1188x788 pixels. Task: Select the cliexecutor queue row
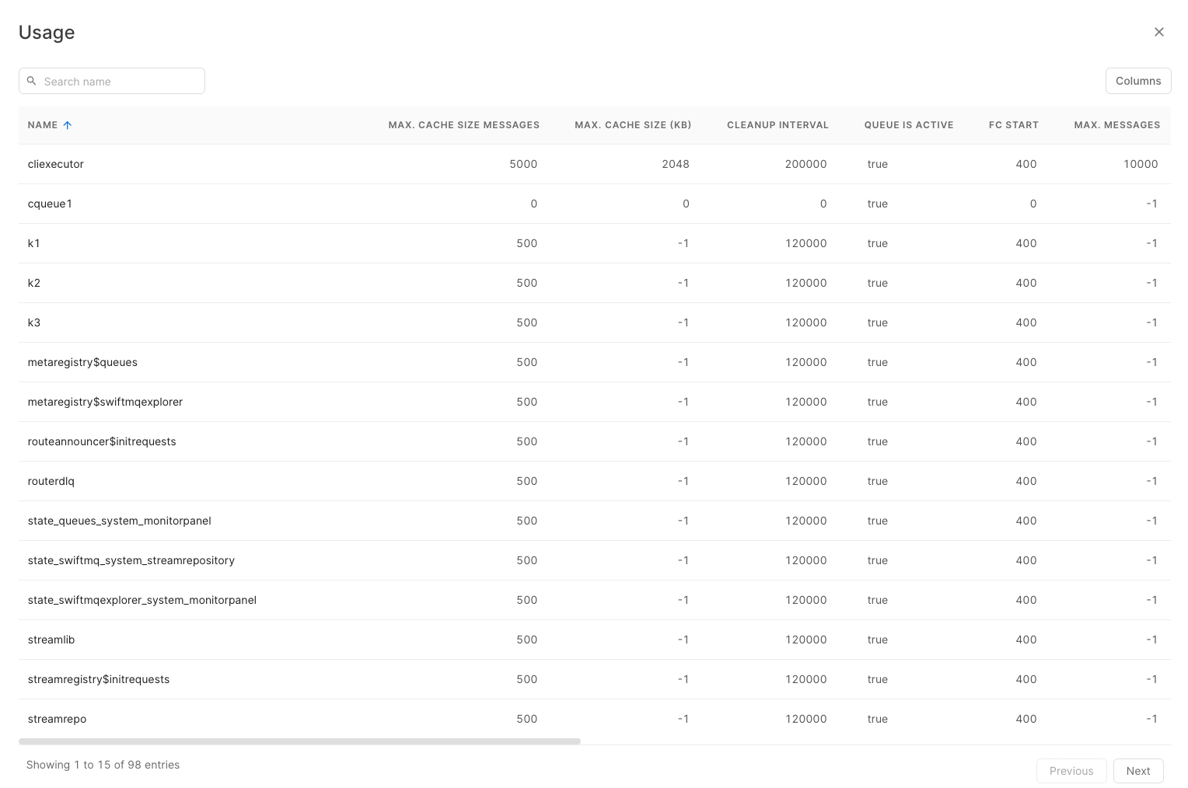click(56, 164)
